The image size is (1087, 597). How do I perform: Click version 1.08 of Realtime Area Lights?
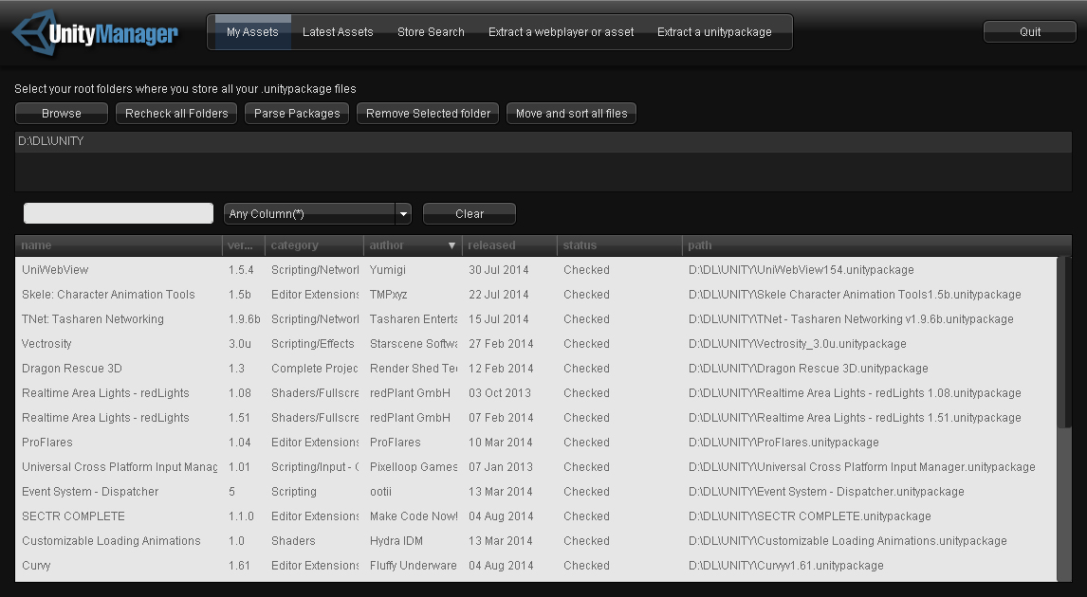pos(240,393)
